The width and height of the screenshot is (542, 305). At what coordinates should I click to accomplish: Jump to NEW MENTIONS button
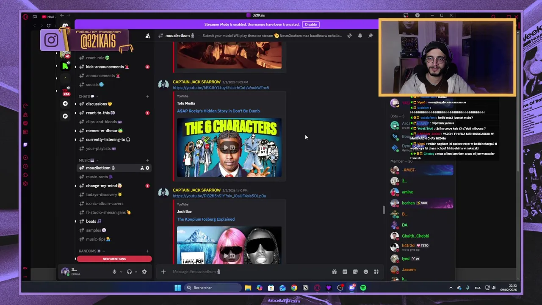(114, 259)
